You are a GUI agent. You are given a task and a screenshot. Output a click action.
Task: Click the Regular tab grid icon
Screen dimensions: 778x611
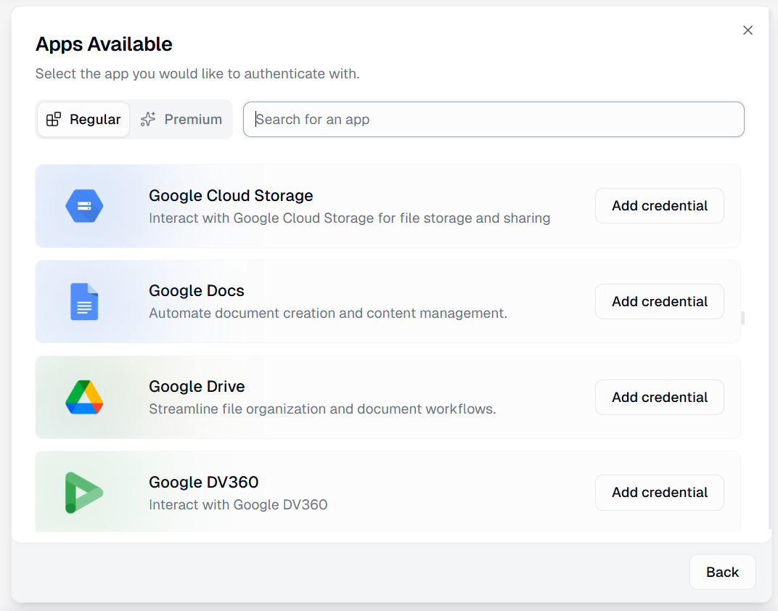click(54, 120)
